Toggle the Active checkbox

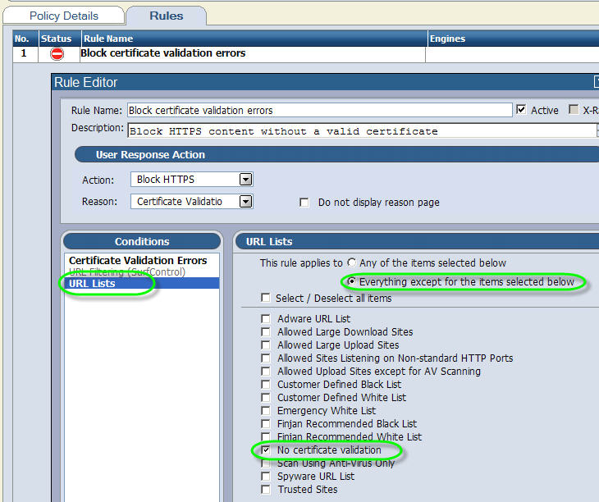521,110
